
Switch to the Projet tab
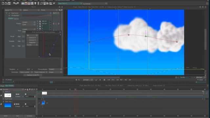pos(2,86)
